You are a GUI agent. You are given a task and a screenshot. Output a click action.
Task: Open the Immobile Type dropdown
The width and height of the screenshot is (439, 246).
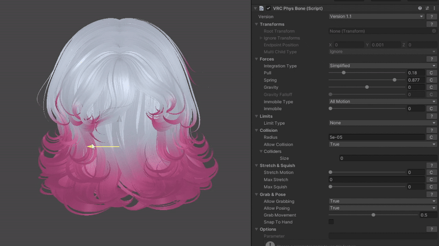coord(376,102)
